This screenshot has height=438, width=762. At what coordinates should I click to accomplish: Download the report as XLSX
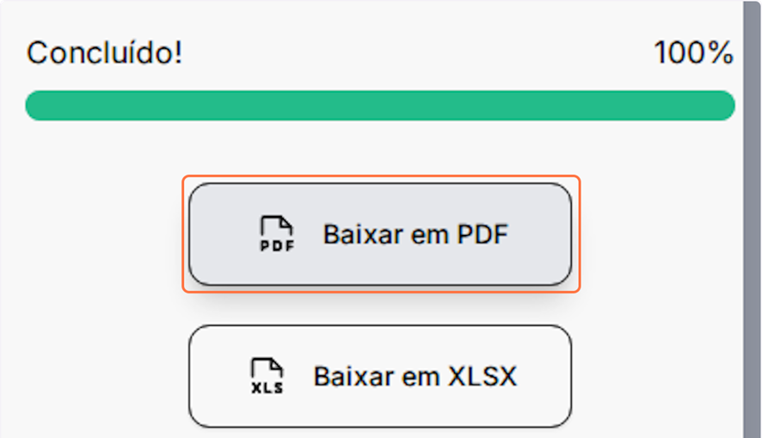coord(380,376)
